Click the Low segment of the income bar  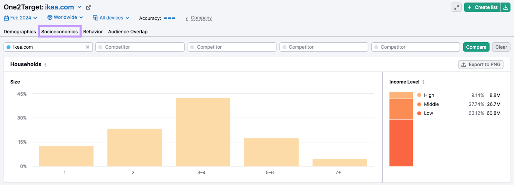pyautogui.click(x=401, y=143)
